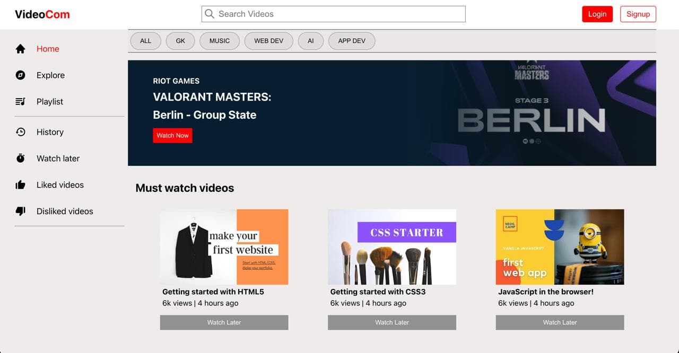Screen dimensions: 679x353
Task: Open Liked videos thumbs-up icon
Action: pyautogui.click(x=20, y=185)
